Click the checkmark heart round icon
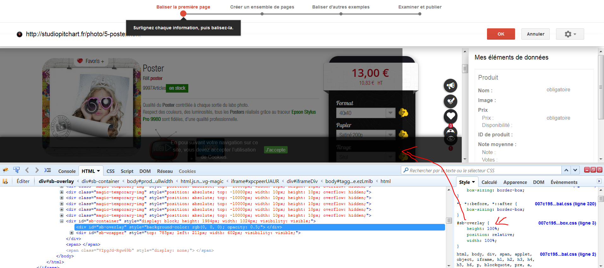 451,101
